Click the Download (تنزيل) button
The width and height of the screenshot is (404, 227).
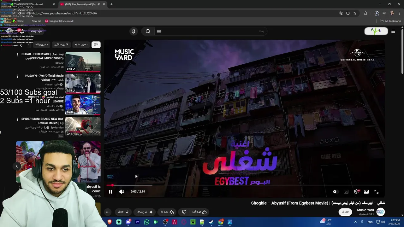point(124,212)
